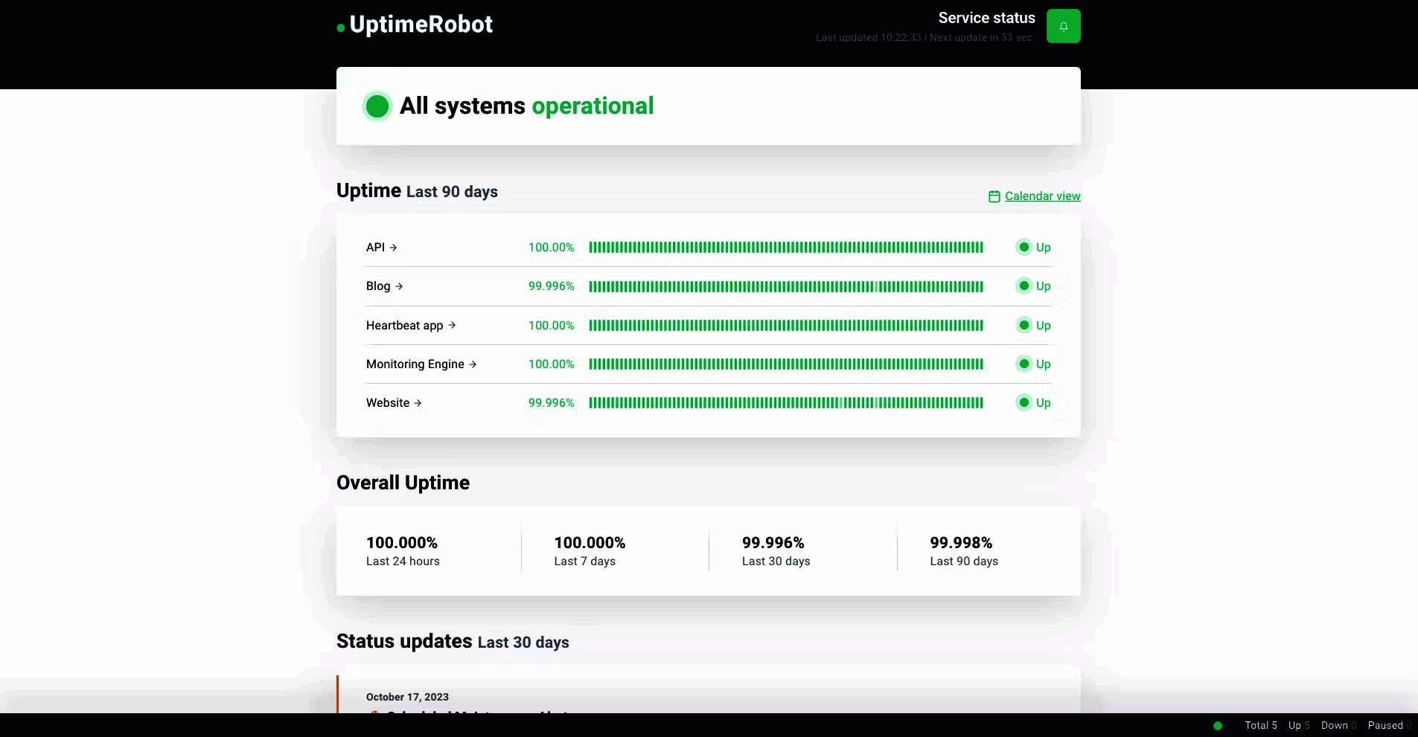Click the Blog Up status indicator
The width and height of the screenshot is (1418, 737).
coord(1034,286)
